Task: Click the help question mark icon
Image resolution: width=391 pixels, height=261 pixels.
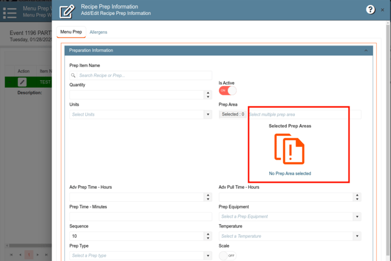Action: pyautogui.click(x=370, y=10)
